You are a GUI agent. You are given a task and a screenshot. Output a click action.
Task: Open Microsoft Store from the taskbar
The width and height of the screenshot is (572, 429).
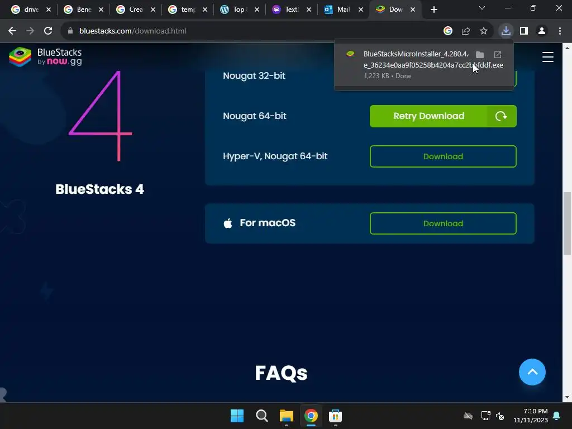(x=335, y=416)
